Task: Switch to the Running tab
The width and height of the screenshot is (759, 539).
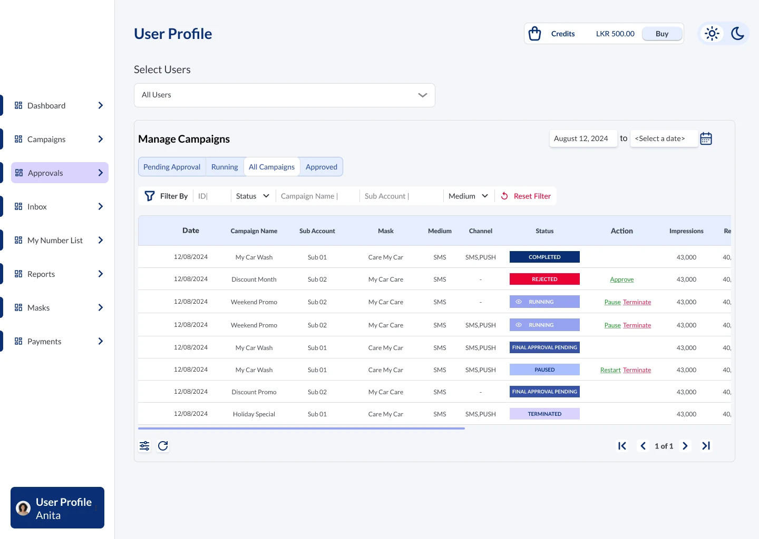Action: pos(225,167)
